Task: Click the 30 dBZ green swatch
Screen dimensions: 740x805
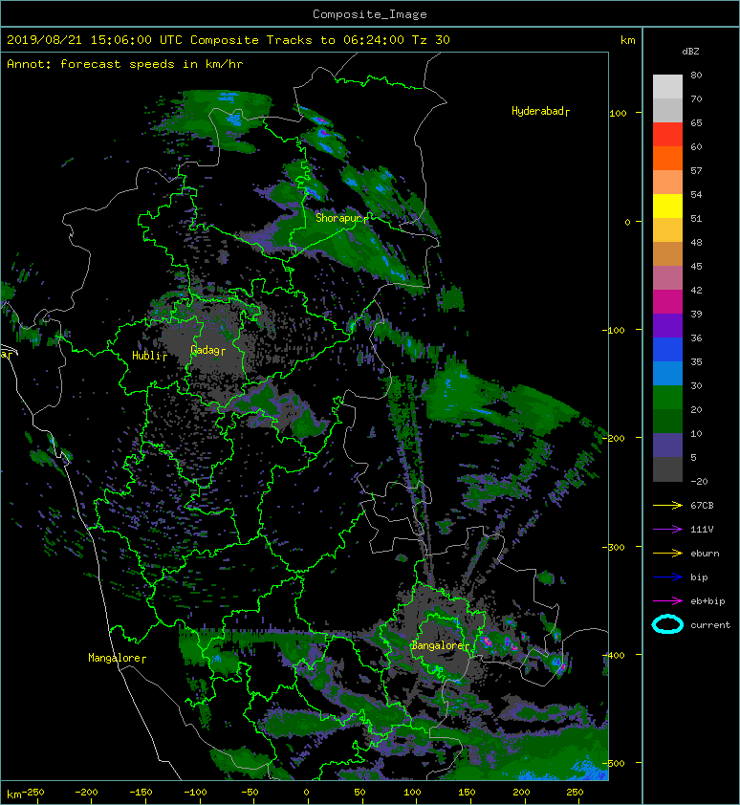Action: pos(667,397)
